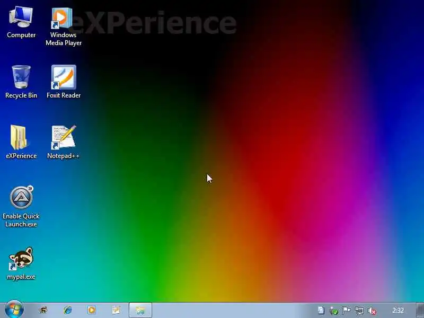Select the Foxit Reader shortcut
The image size is (424, 318).
[x=64, y=82]
